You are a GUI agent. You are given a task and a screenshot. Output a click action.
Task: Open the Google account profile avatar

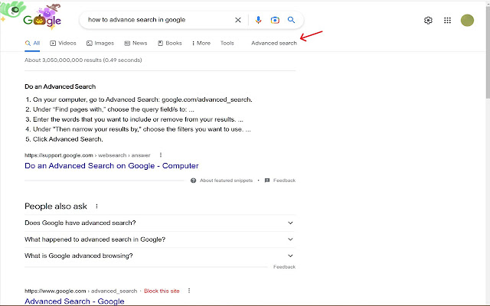click(467, 21)
